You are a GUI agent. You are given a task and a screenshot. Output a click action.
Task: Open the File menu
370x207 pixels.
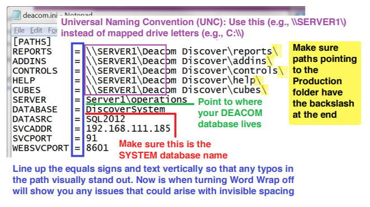(19, 30)
